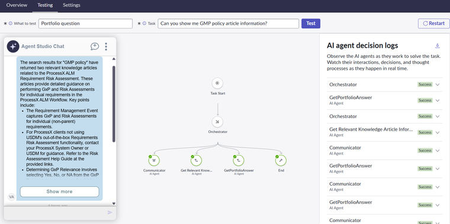
Task: Download the AI agent decision logs
Action: coord(438,46)
